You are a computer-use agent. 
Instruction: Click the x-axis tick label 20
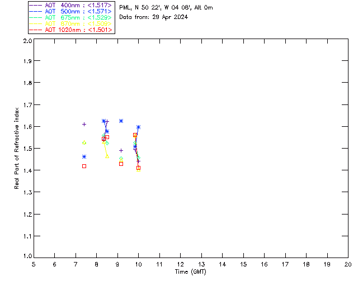348,264
